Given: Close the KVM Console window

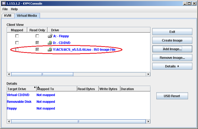Looking at the screenshot, I should click(x=194, y=4).
